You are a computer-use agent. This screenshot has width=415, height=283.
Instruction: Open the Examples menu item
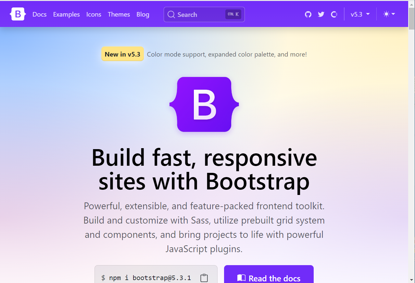67,14
